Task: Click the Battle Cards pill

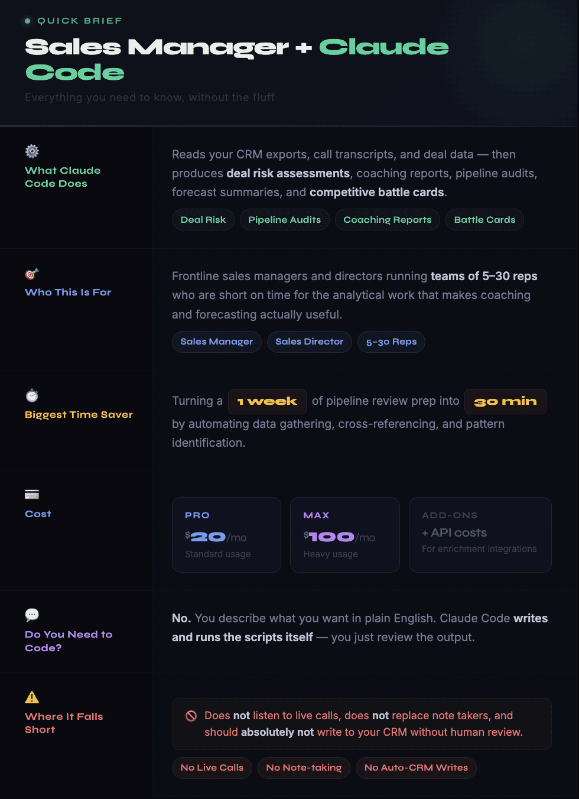Action: [x=484, y=220]
